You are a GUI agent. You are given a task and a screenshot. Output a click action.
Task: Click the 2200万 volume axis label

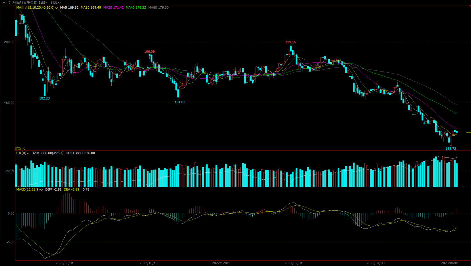coord(9,171)
